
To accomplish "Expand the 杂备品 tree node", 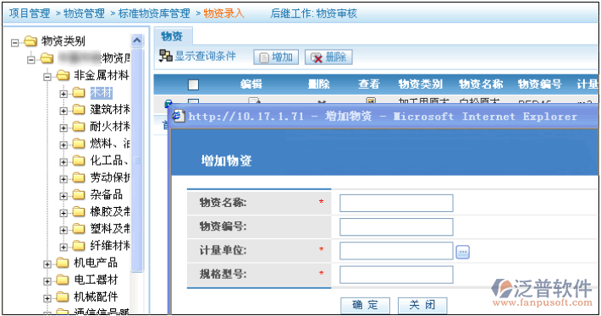I will pos(63,196).
